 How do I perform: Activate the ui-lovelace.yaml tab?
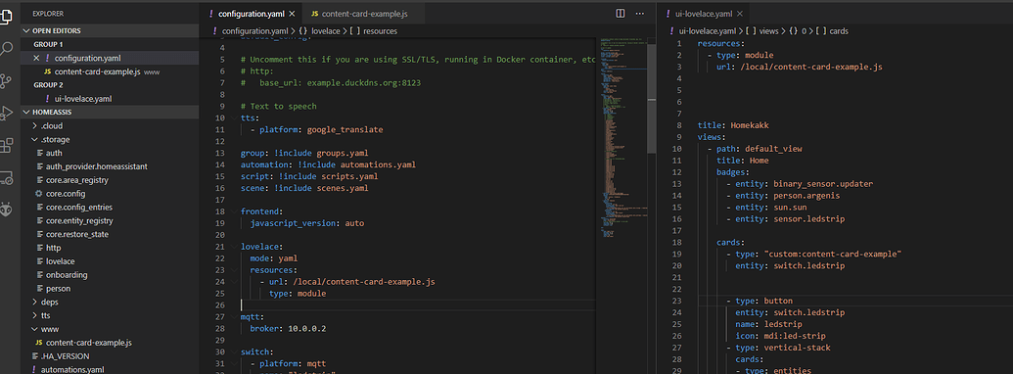(705, 14)
